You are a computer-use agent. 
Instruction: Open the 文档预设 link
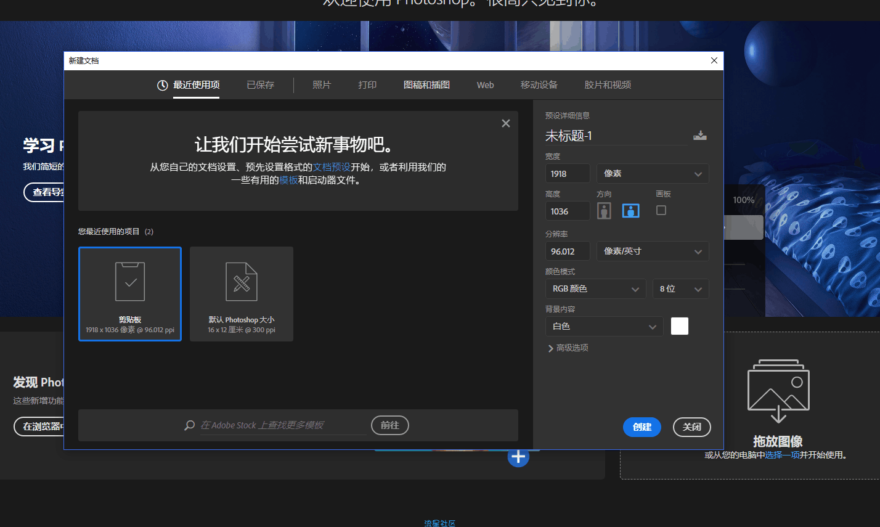(332, 167)
